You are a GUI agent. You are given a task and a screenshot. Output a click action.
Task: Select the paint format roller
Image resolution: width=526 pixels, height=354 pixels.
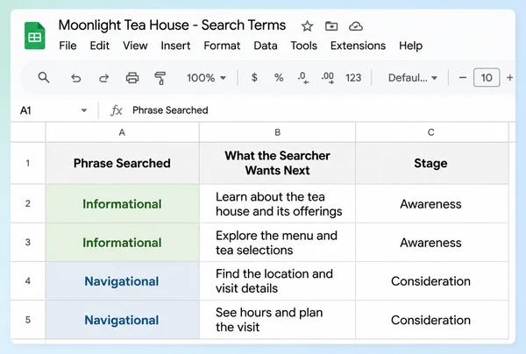click(160, 78)
